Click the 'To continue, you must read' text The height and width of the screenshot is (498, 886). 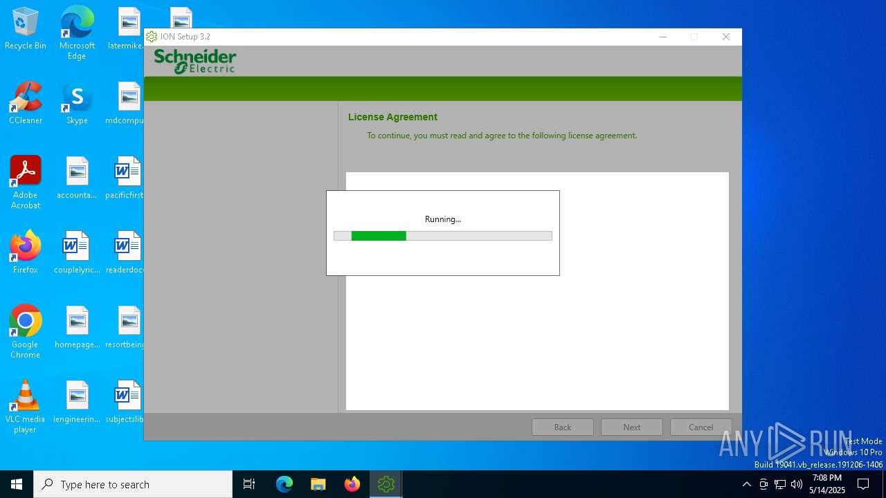502,136
